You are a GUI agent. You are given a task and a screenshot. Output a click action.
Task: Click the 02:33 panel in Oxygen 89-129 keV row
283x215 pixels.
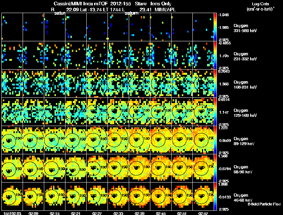click(118, 140)
